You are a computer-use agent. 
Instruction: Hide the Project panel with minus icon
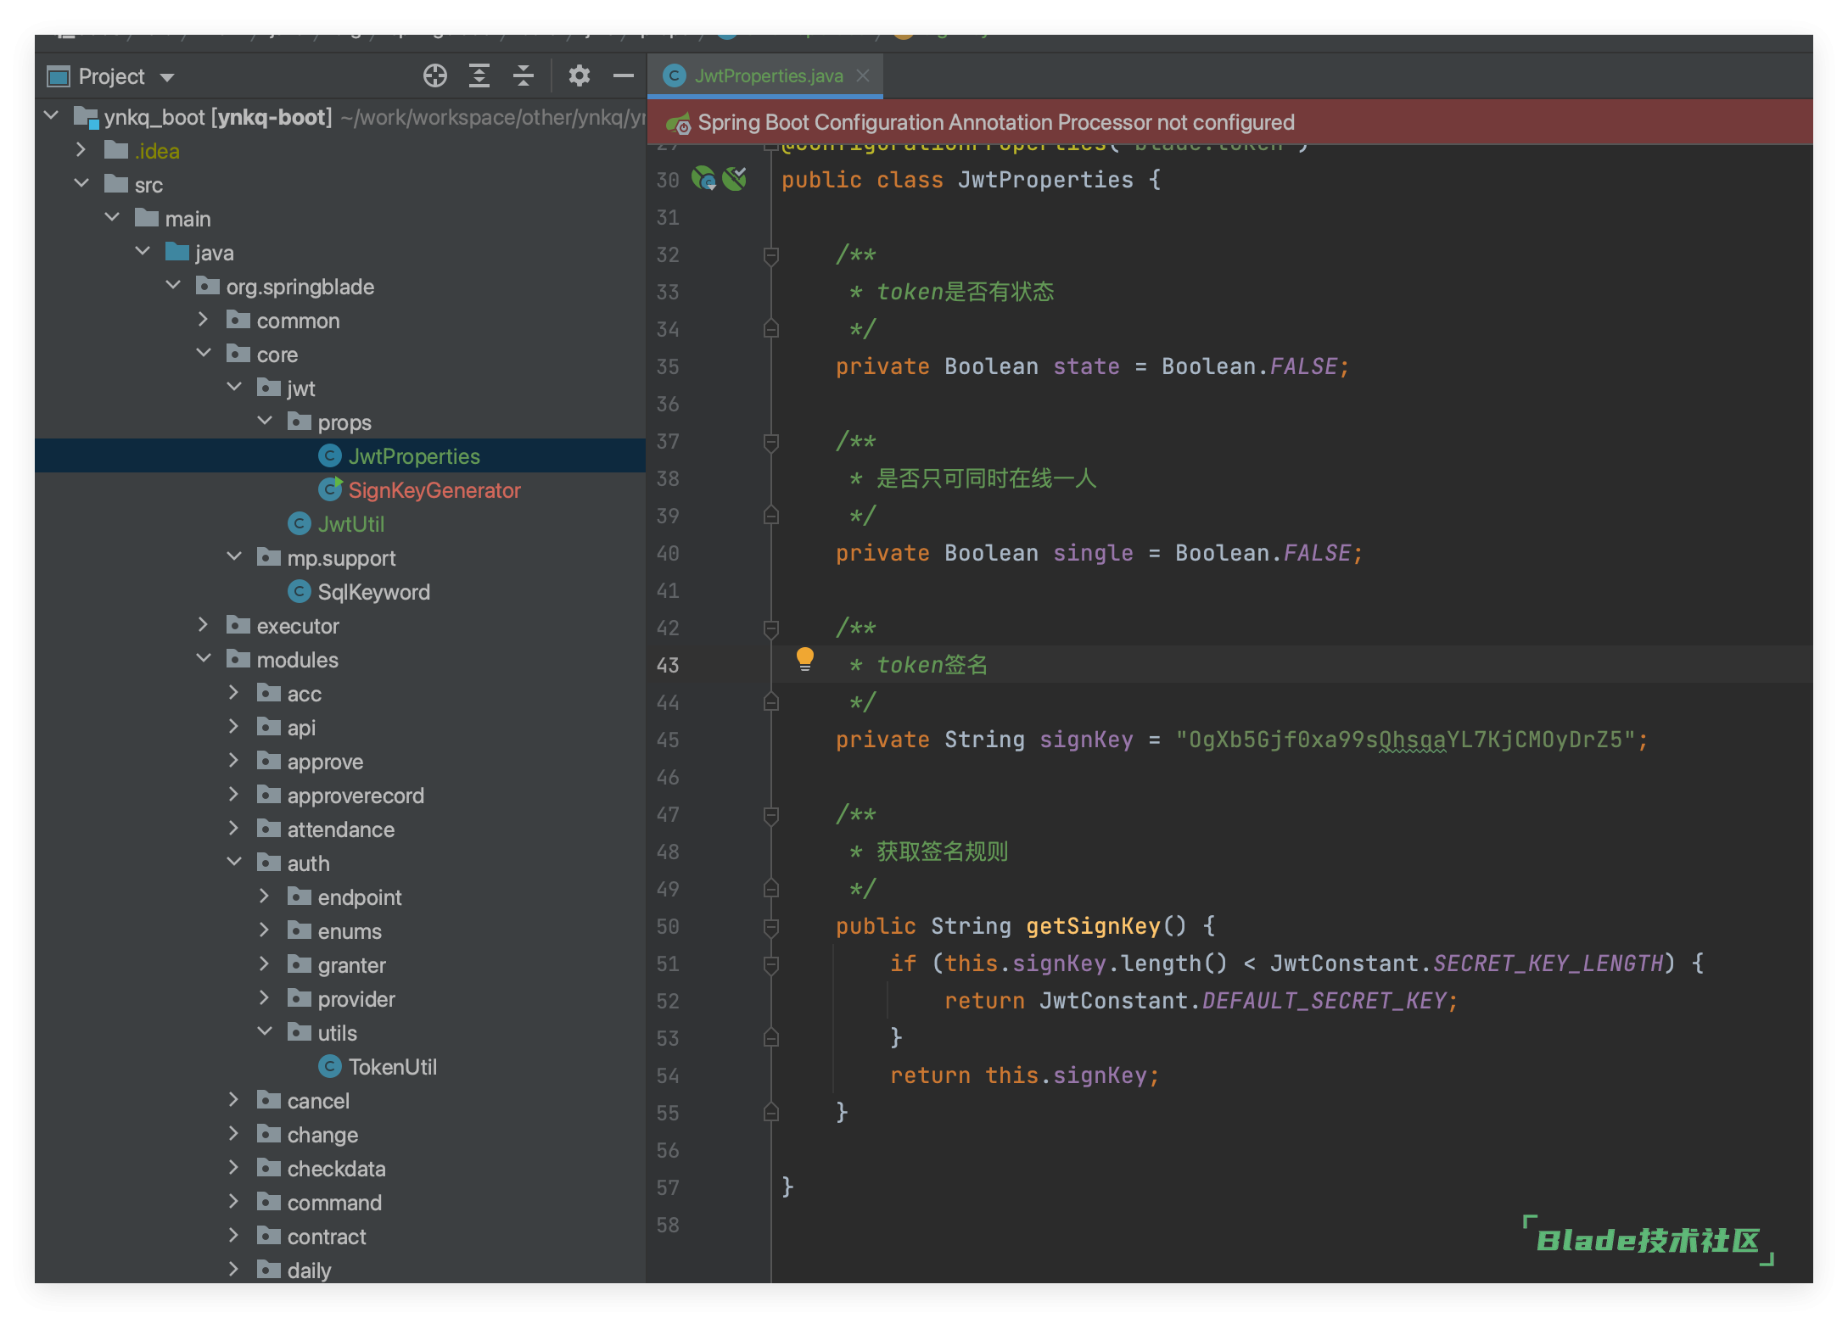(x=624, y=76)
